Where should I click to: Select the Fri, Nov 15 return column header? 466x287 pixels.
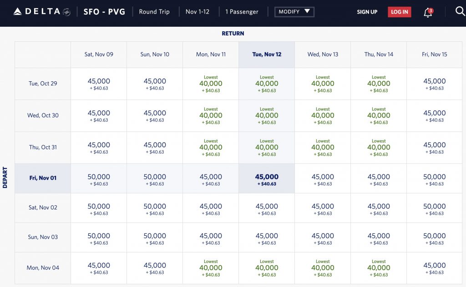coord(435,54)
